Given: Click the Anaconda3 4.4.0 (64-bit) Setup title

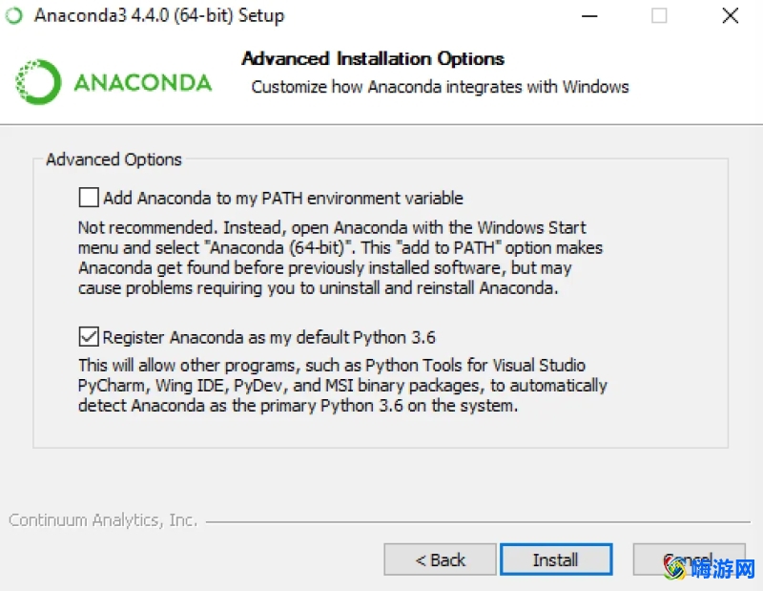Looking at the screenshot, I should (x=159, y=15).
